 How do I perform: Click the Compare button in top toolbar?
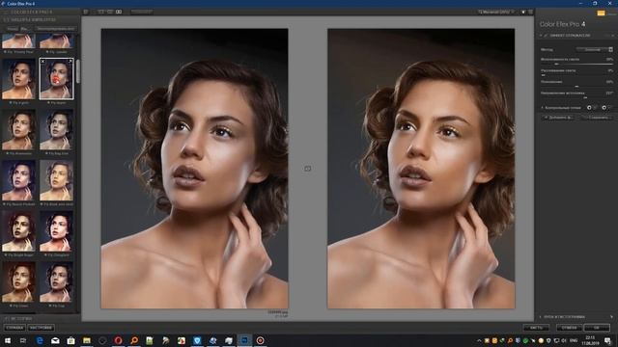(x=142, y=12)
